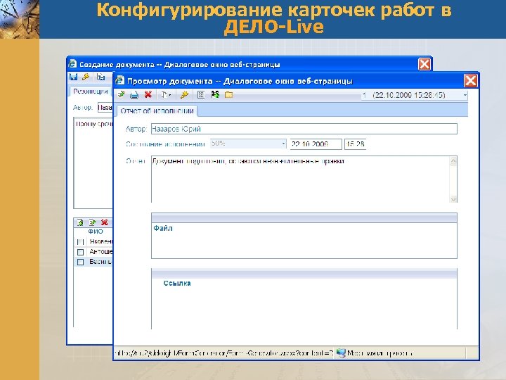The height and width of the screenshot is (380, 506).
Task: Click the local intranet zone icon in status bar
Action: (x=341, y=353)
